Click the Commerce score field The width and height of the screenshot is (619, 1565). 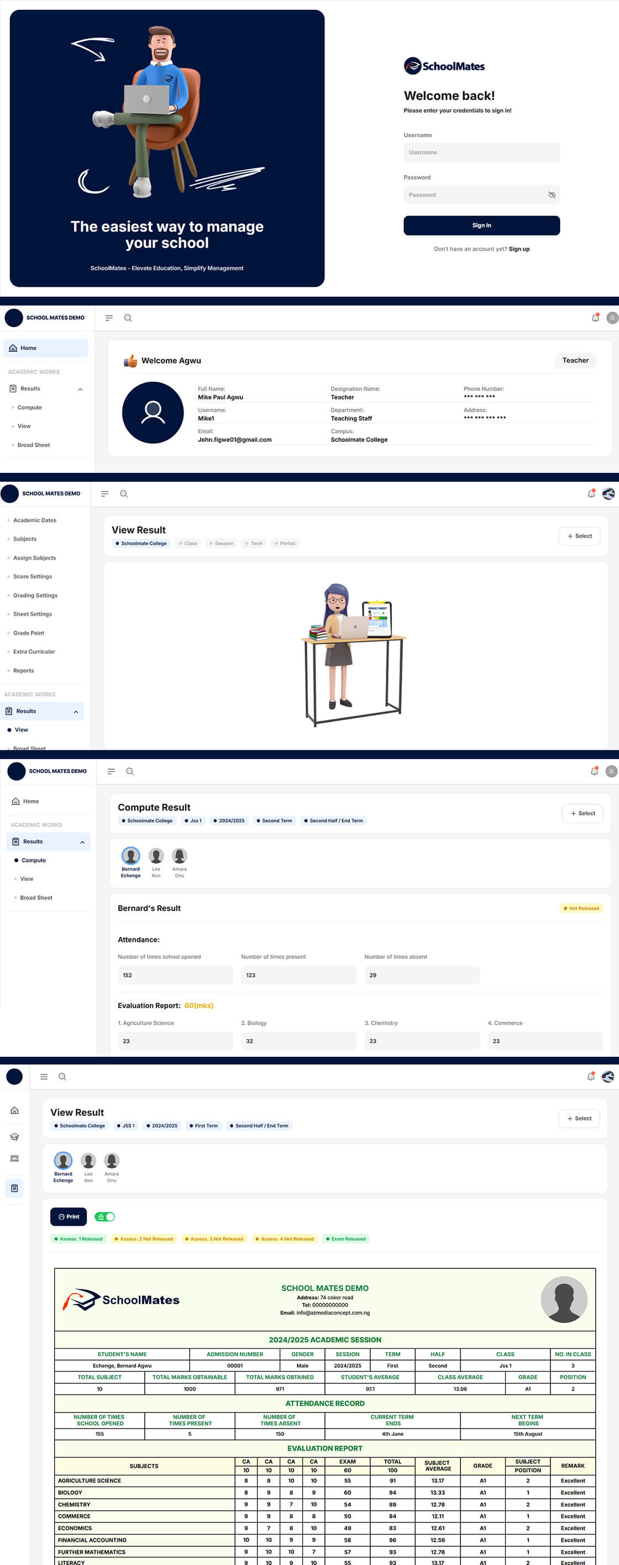[545, 1041]
